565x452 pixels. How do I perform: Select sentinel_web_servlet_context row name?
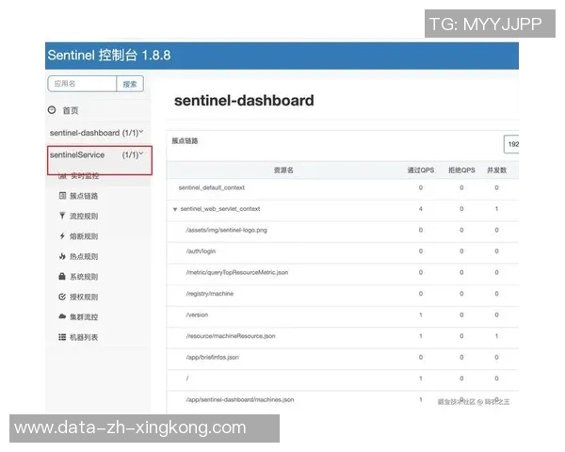(220, 209)
